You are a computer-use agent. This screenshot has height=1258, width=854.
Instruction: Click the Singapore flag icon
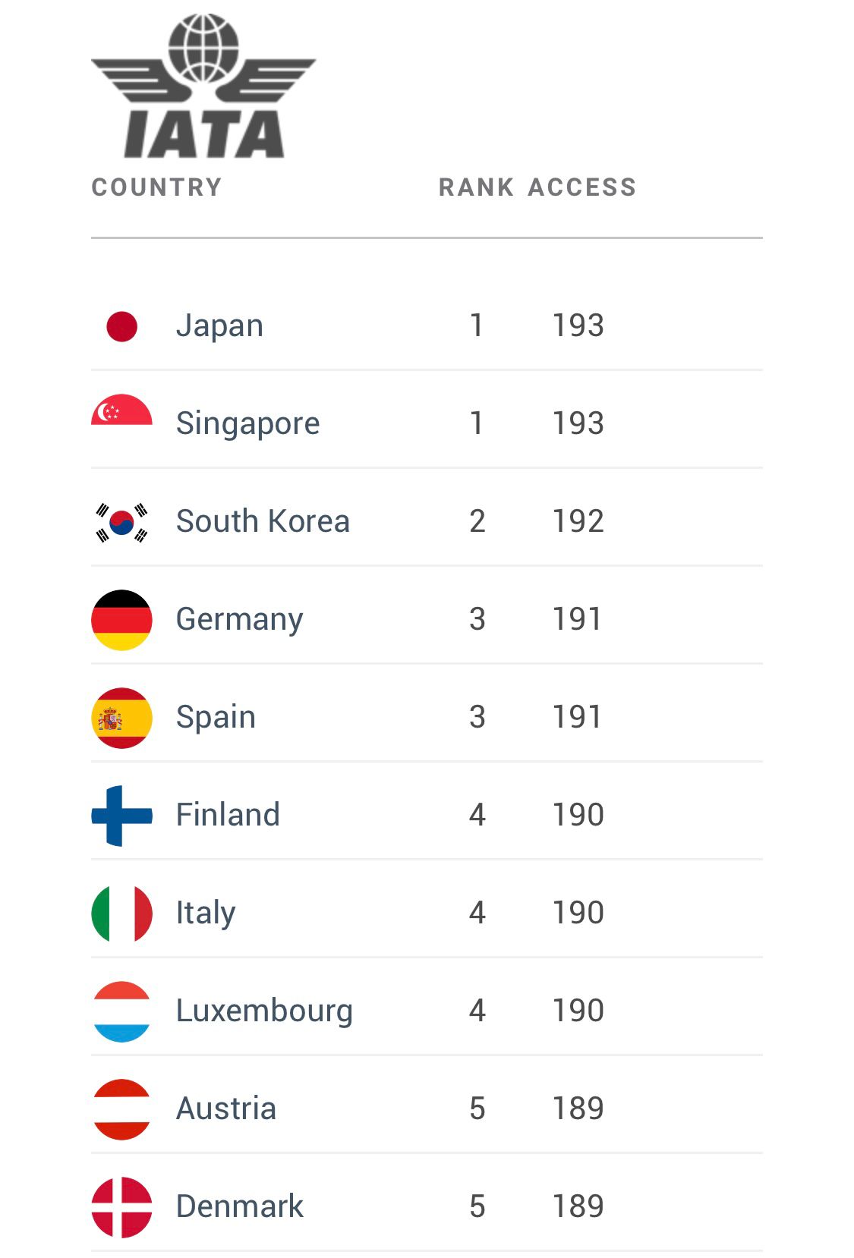pyautogui.click(x=121, y=410)
